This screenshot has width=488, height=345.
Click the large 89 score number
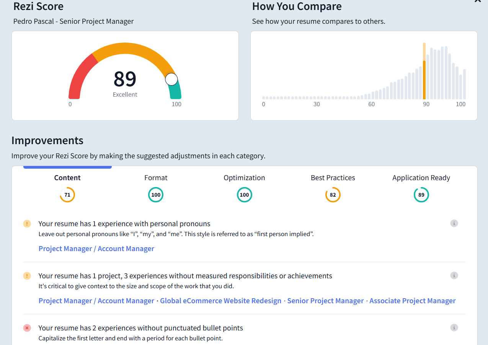tap(125, 79)
